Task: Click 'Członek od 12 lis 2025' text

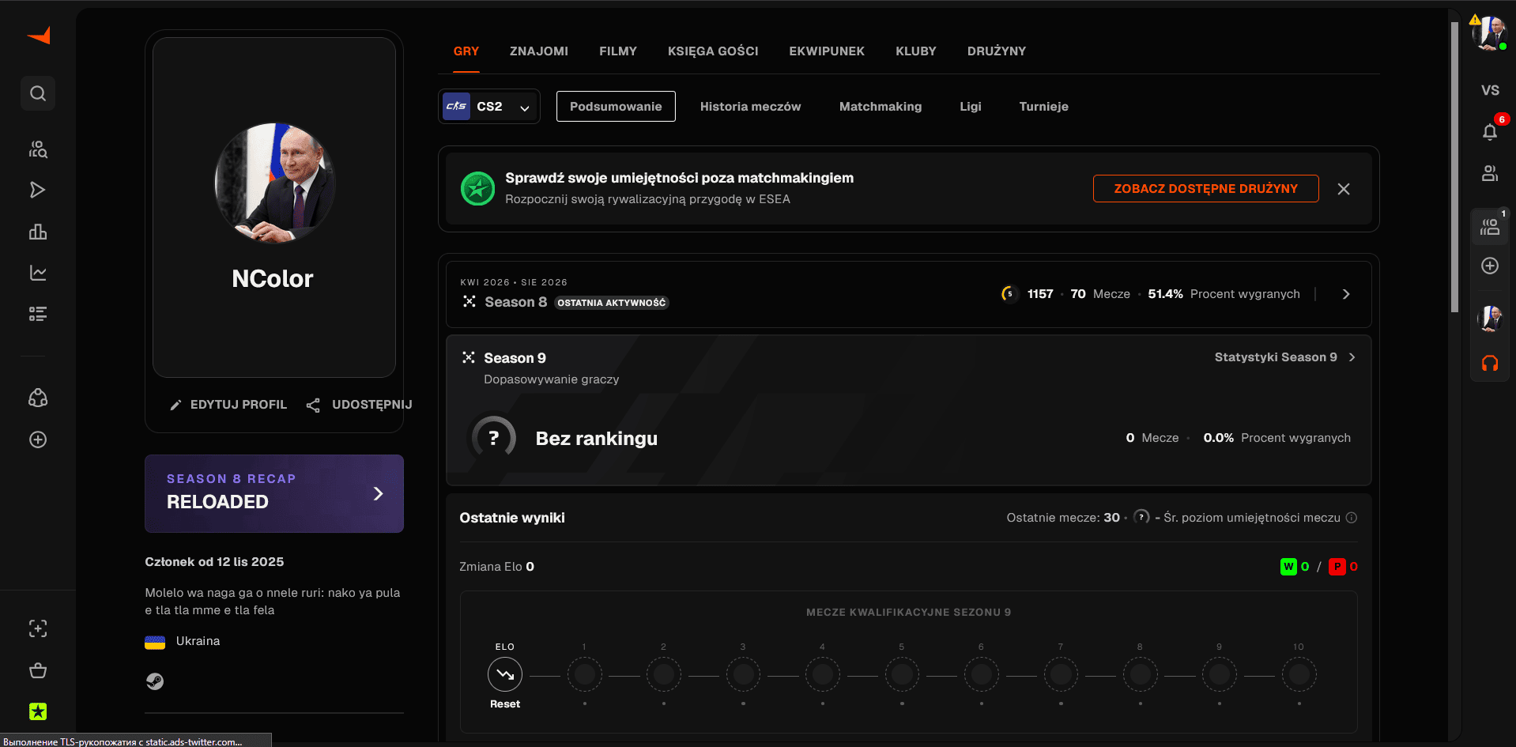Action: pyautogui.click(x=214, y=562)
